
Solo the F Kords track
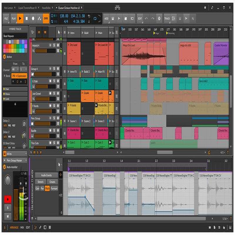[x=54, y=105]
